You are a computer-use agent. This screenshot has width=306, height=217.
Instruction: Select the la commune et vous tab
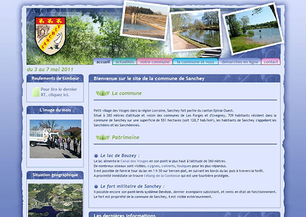195,62
